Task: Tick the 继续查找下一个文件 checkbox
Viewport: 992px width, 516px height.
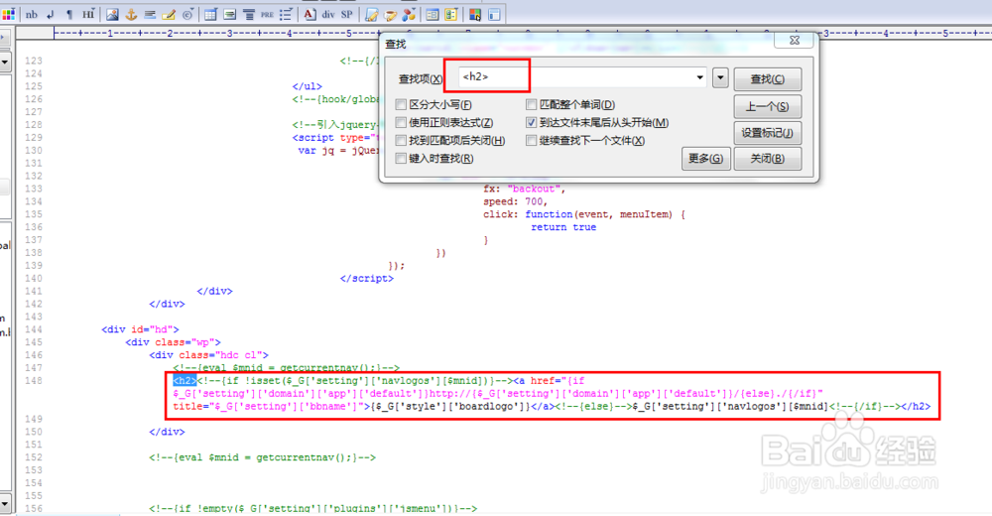Action: [x=532, y=141]
